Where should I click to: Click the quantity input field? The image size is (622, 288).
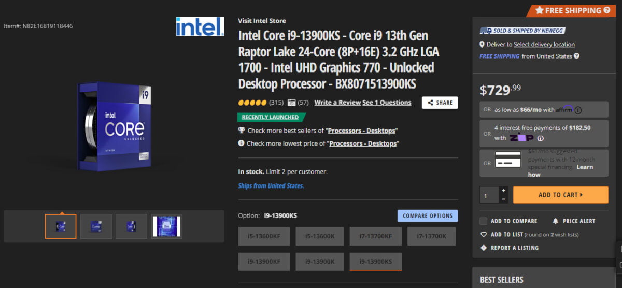490,195
